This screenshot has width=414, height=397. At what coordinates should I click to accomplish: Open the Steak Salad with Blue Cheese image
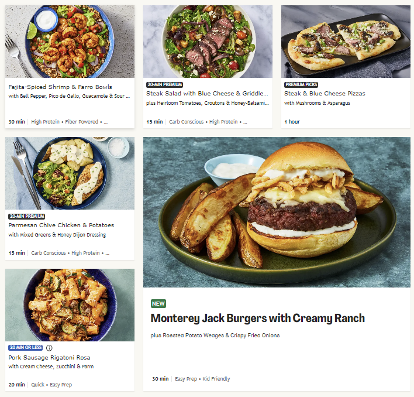tap(208, 42)
